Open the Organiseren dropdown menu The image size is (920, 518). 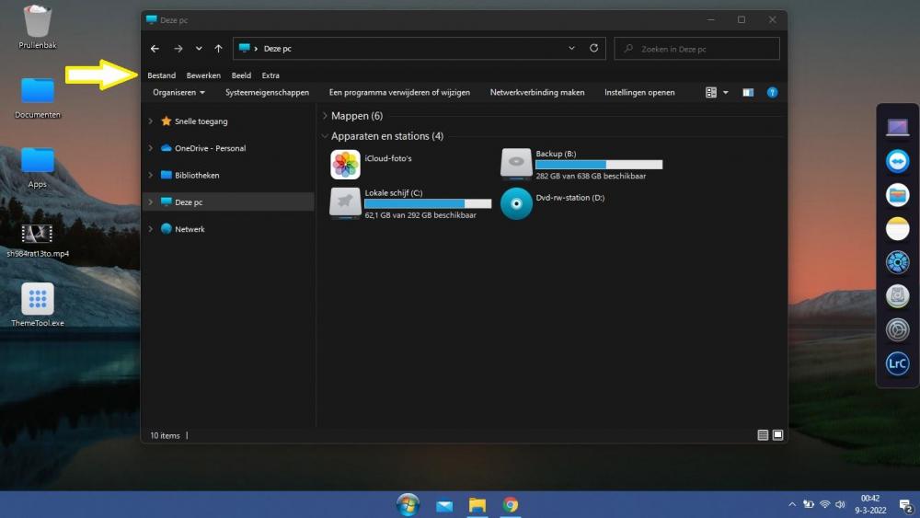[178, 92]
